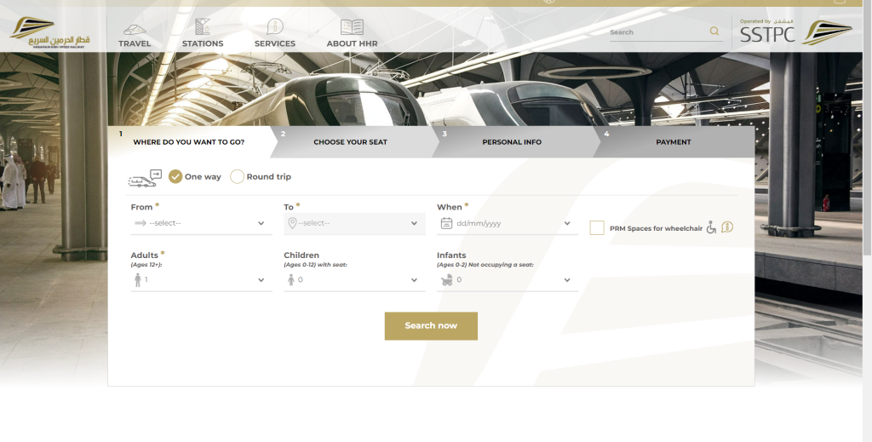This screenshot has width=872, height=442.
Task: Click the calendar icon in When field
Action: pos(446,223)
